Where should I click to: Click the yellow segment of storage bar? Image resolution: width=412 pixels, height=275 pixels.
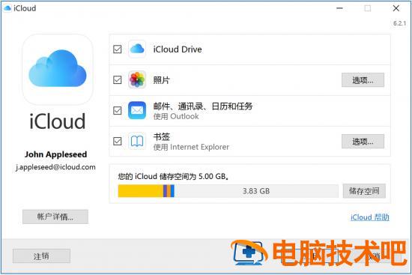(x=141, y=191)
